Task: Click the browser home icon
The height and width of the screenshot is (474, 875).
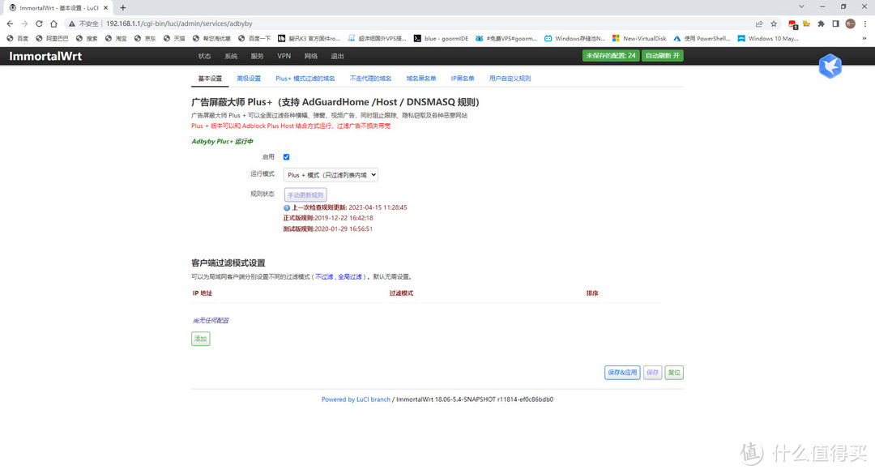Action: [x=54, y=23]
